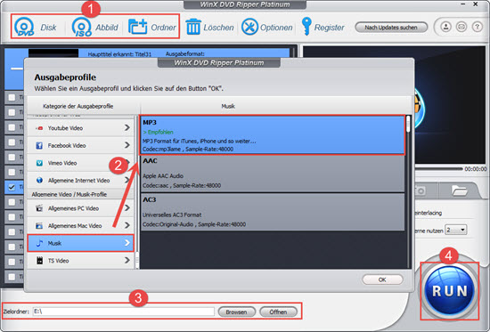
Task: Select the Youtube Video category
Action: click(80, 128)
